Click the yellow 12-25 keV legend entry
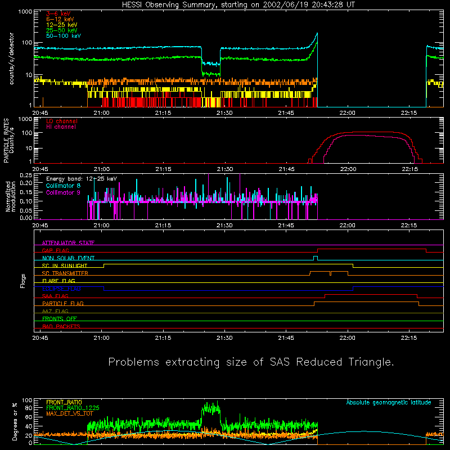The image size is (450, 450). pos(62,25)
